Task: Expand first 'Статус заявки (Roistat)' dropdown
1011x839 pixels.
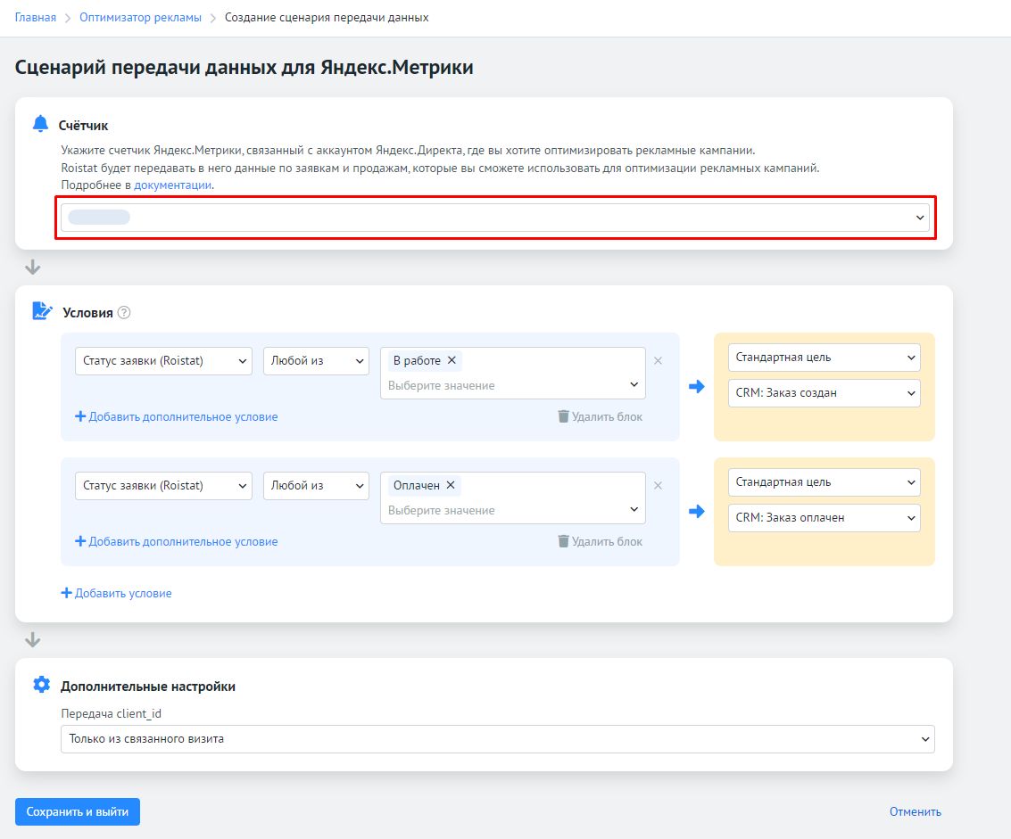Action: pos(163,361)
